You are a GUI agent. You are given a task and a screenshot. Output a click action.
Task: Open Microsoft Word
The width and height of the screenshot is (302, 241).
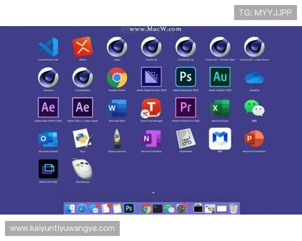(x=117, y=107)
